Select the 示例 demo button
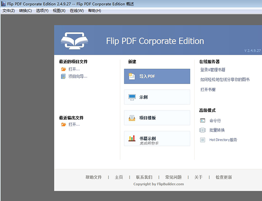Image resolution: width=262 pixels, height=201 pixels. click(157, 97)
